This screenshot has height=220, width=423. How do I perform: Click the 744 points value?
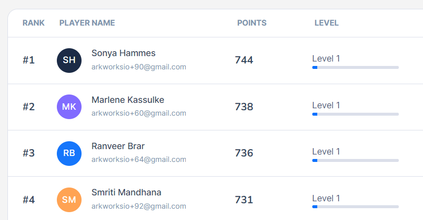244,60
